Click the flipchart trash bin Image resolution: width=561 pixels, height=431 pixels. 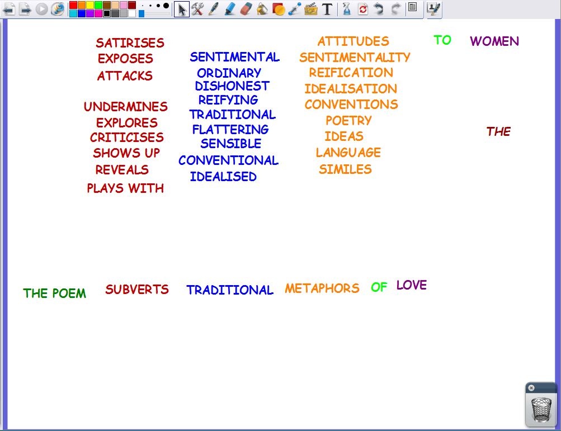(541, 409)
